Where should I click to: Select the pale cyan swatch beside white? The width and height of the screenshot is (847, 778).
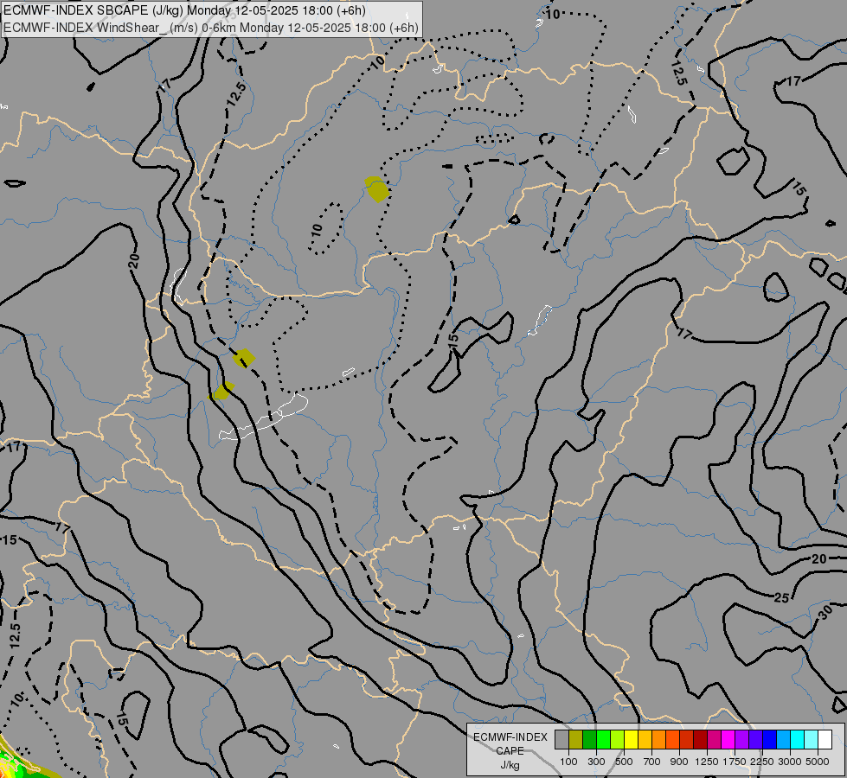point(811,740)
